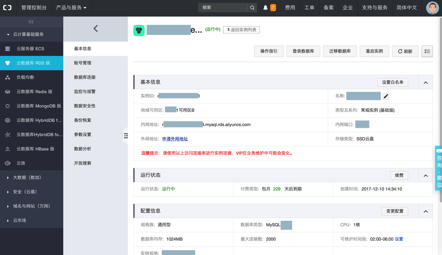Open 费用 in top bar
The width and height of the screenshot is (442, 255).
(x=290, y=8)
